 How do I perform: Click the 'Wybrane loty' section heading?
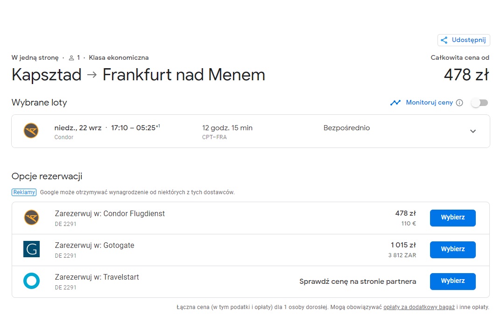39,103
